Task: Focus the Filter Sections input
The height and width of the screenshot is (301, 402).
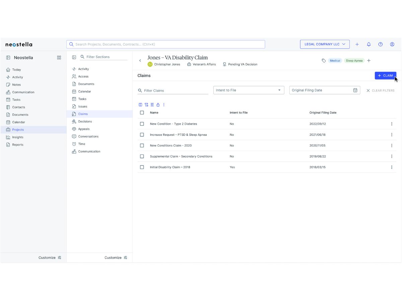Action: (x=104, y=57)
